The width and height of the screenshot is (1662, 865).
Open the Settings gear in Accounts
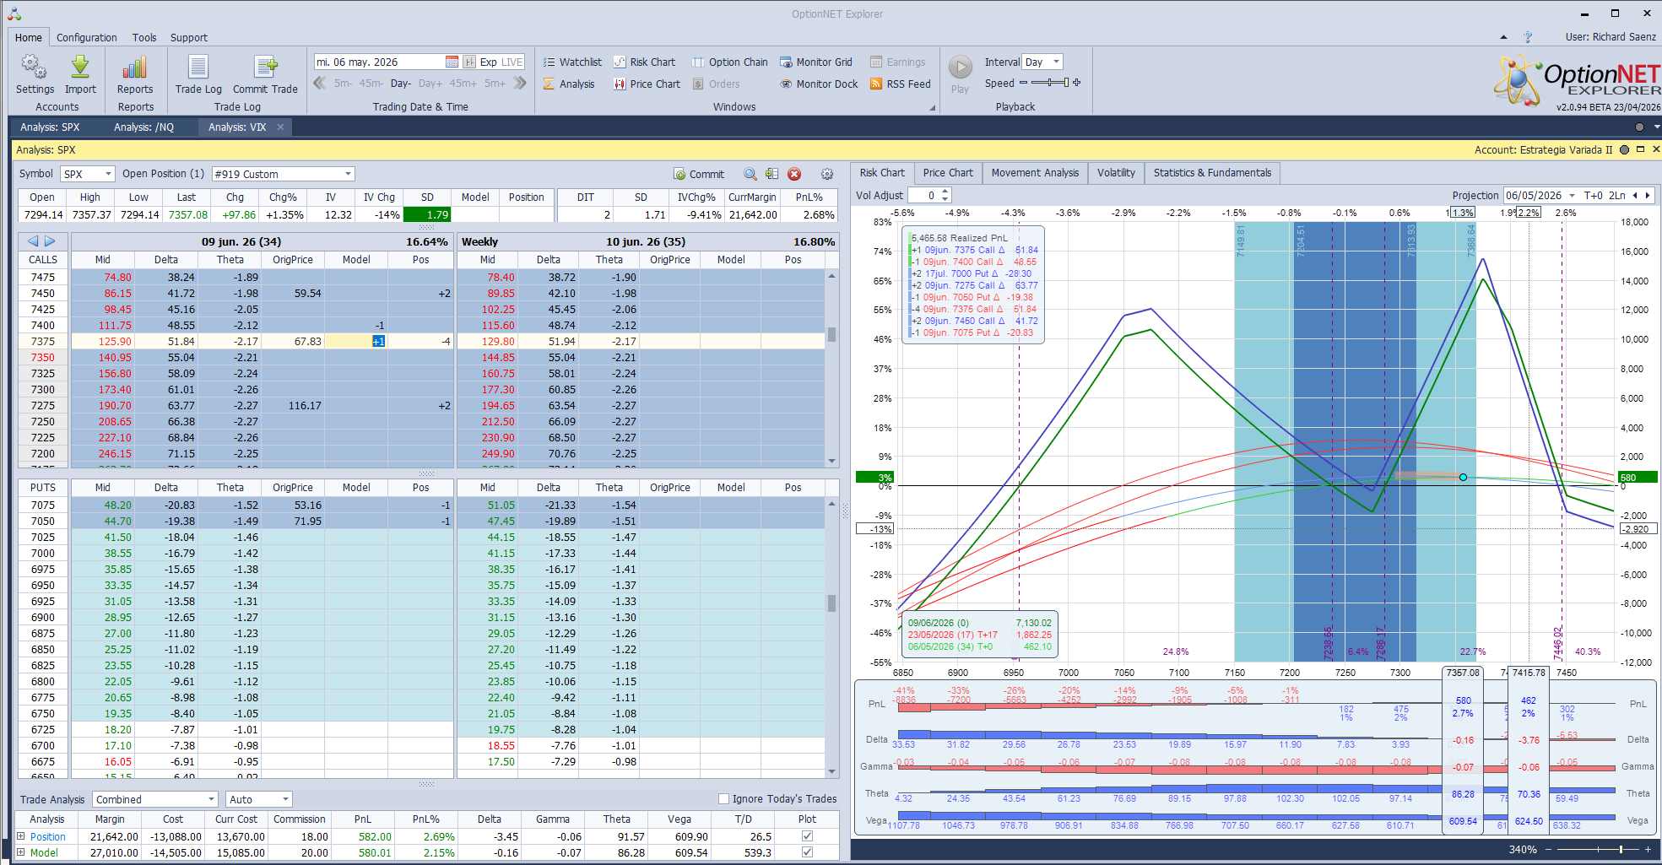pyautogui.click(x=35, y=75)
